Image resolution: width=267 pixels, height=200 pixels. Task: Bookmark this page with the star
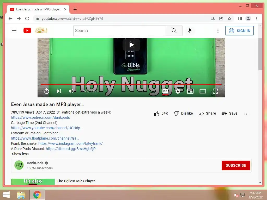pyautogui.click(x=229, y=18)
